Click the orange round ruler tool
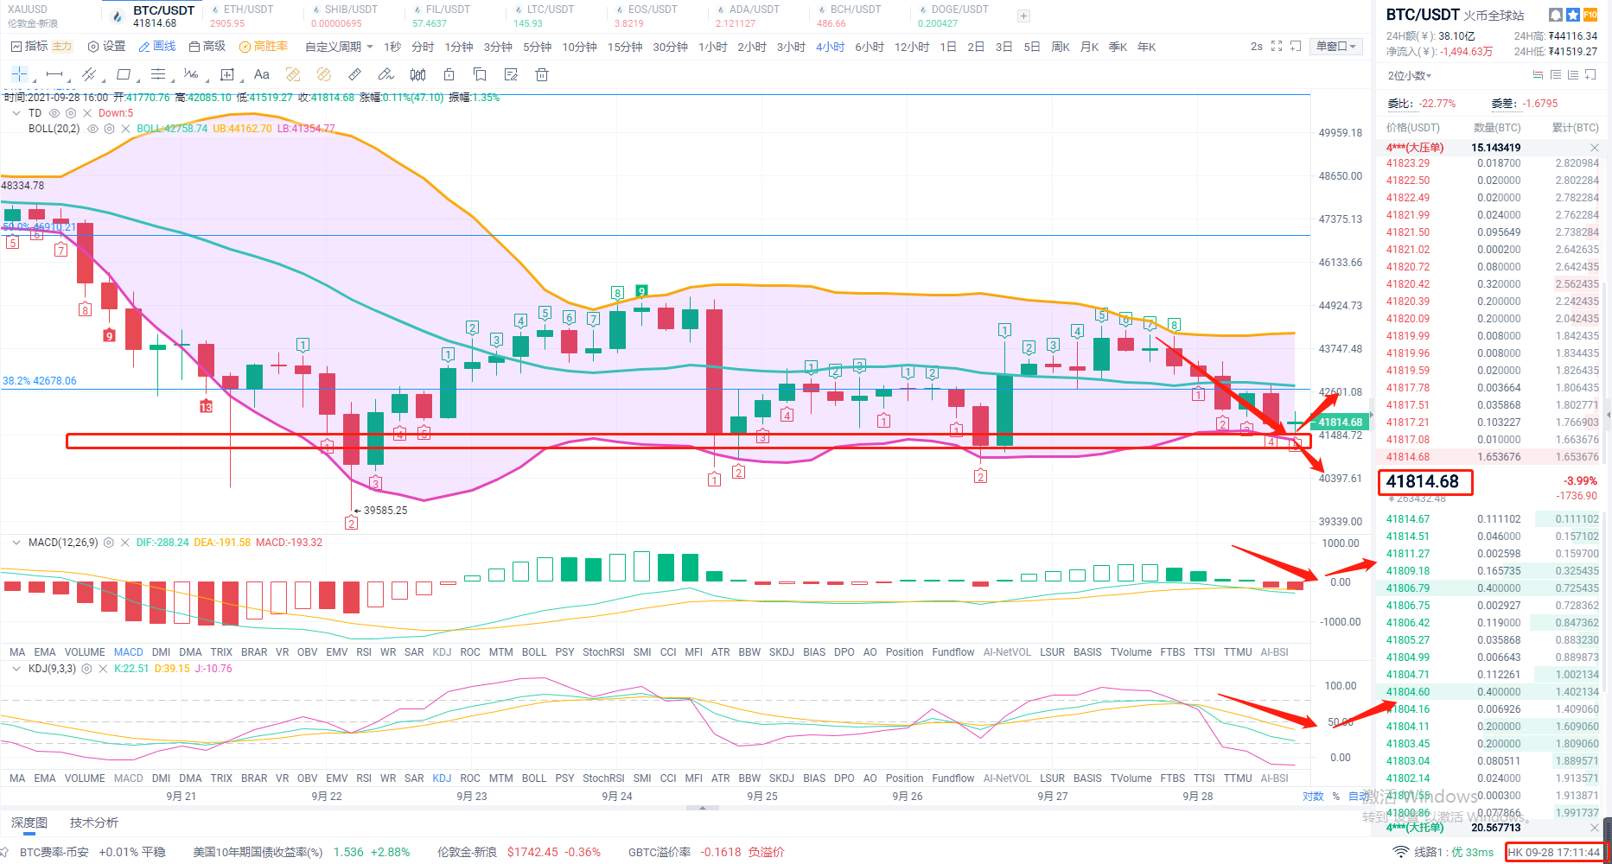 (x=324, y=74)
